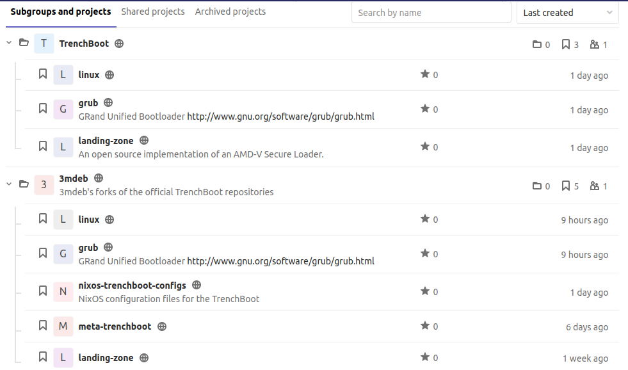Click the globe icon next to nixos-trenchboot-configs

[196, 285]
